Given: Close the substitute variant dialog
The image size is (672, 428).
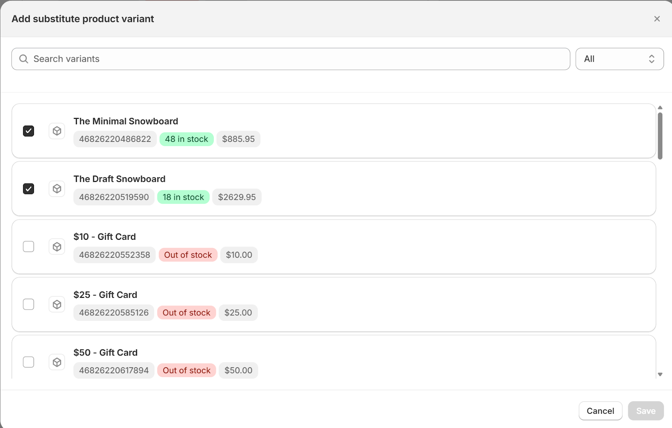Looking at the screenshot, I should tap(657, 19).
